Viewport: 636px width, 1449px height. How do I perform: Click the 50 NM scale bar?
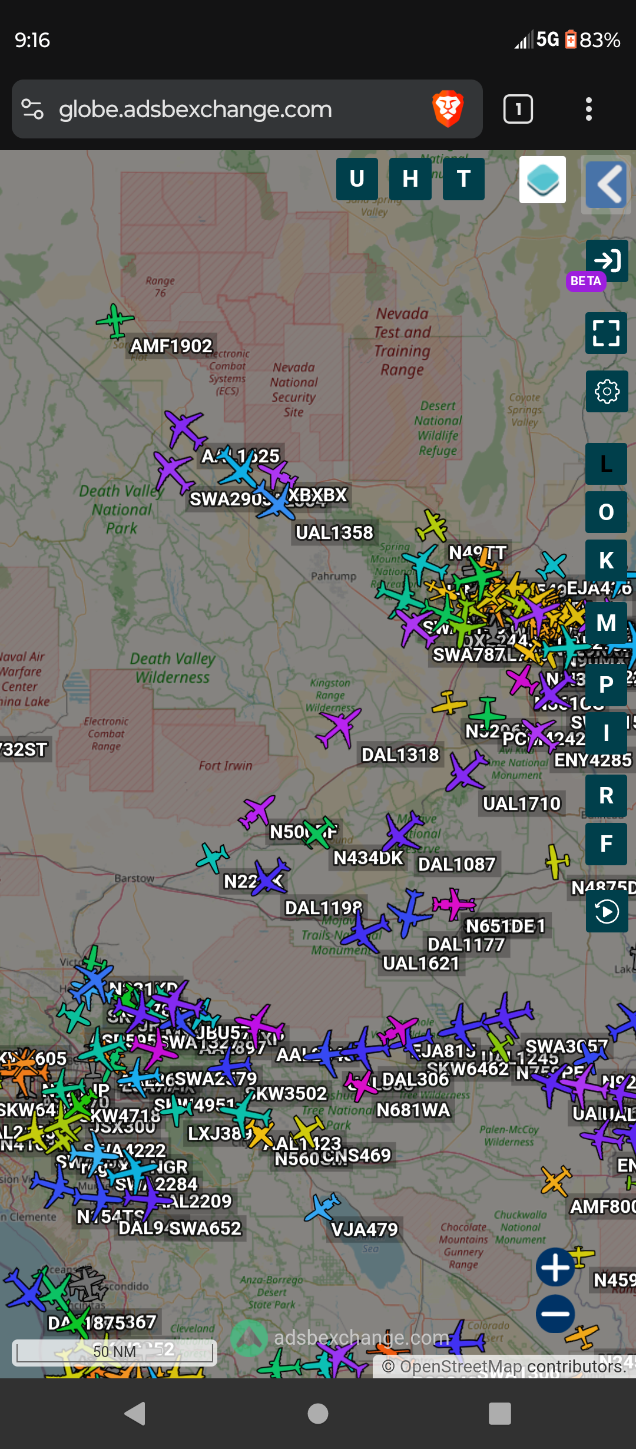click(x=115, y=1351)
